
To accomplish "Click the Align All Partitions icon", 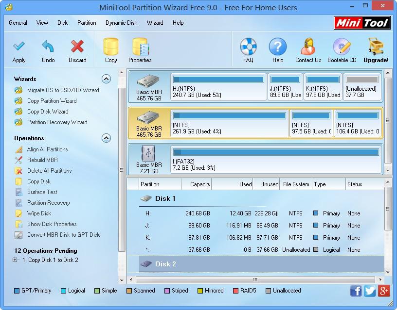I will (18, 149).
